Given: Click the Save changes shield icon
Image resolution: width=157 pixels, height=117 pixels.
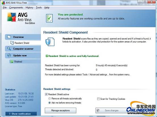Looking at the screenshot, I should click(98, 110).
